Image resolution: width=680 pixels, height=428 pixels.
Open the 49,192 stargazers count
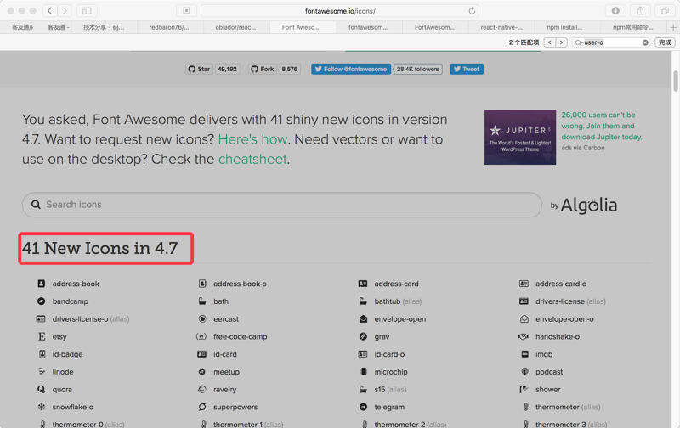[x=227, y=70]
